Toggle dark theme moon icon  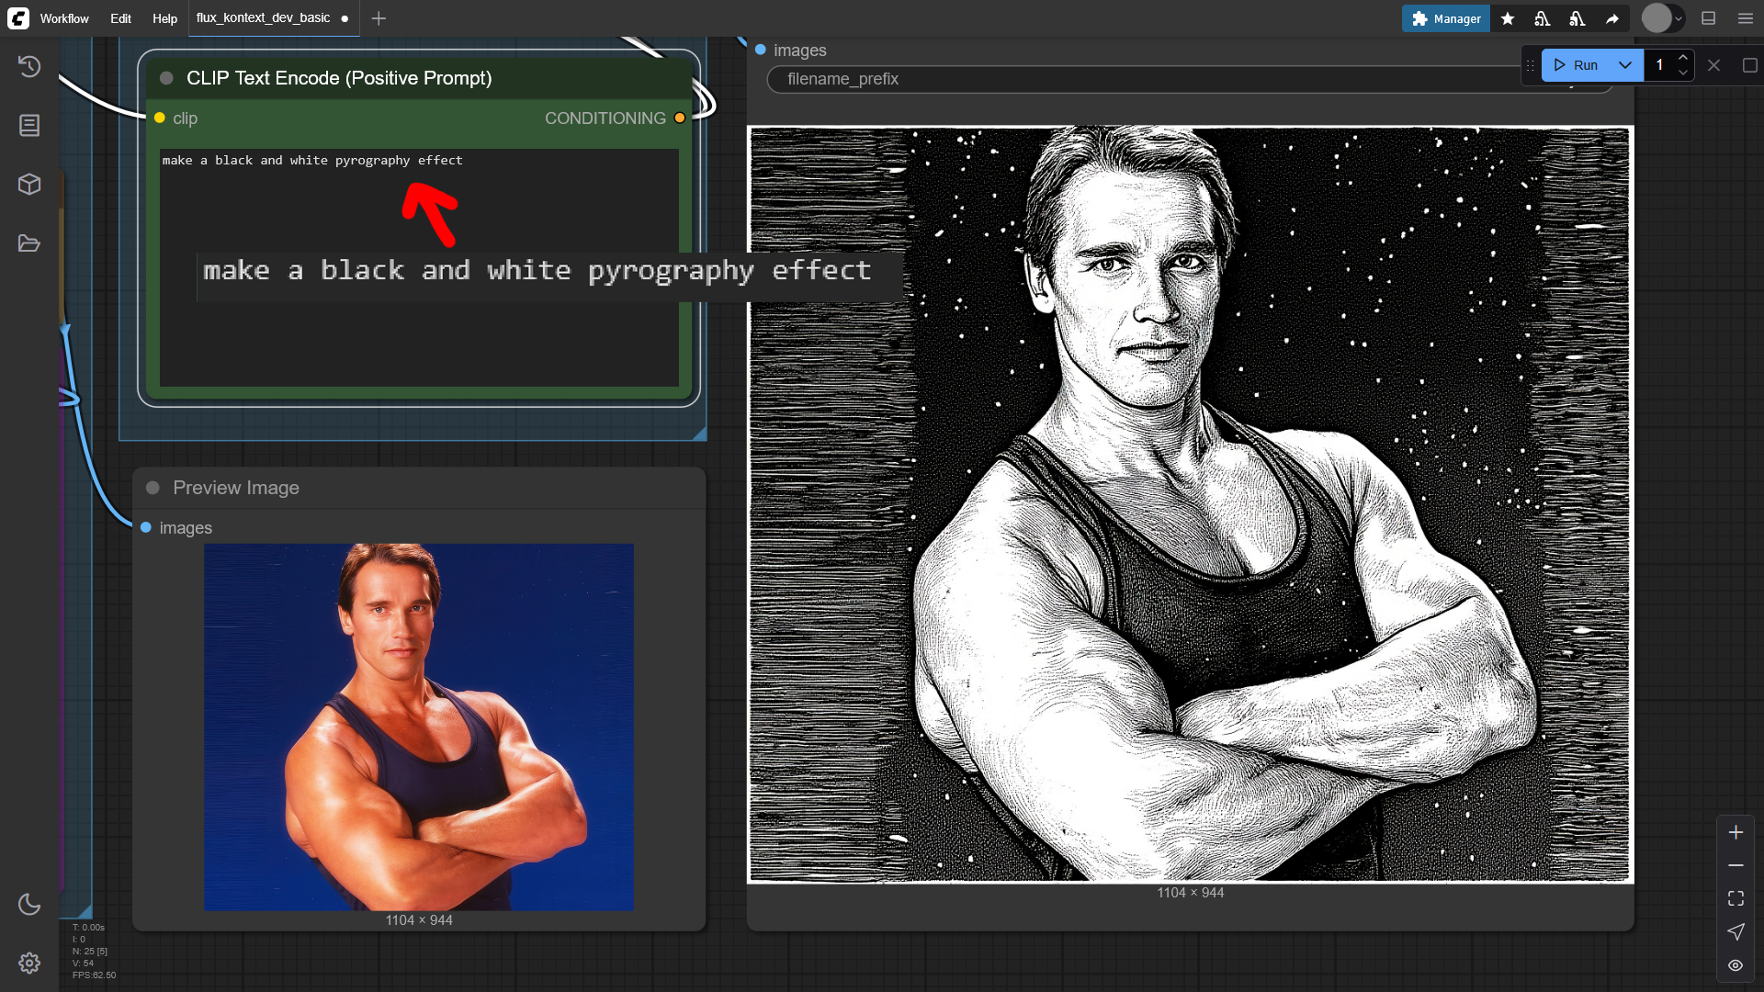coord(29,904)
